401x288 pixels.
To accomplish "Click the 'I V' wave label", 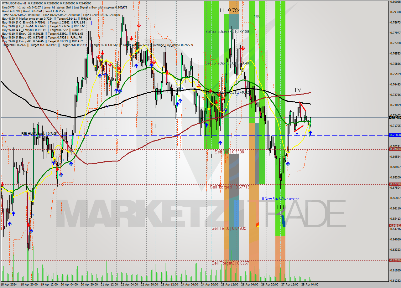I will tap(298, 90).
